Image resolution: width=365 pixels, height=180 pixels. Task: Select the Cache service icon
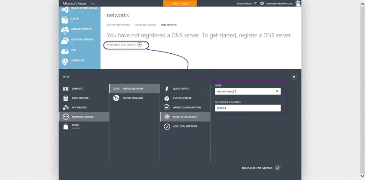65,20
